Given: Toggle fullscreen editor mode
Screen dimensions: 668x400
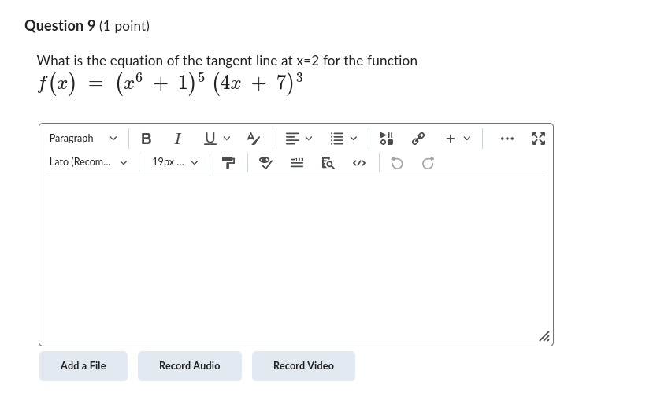Looking at the screenshot, I should coord(539,139).
